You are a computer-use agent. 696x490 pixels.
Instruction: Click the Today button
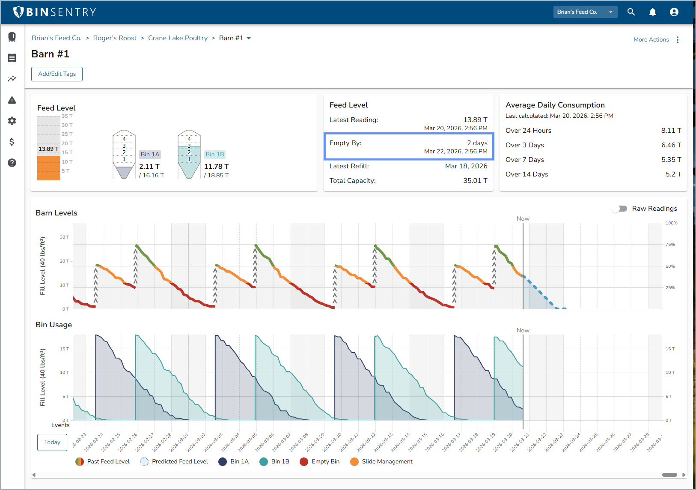(x=52, y=442)
